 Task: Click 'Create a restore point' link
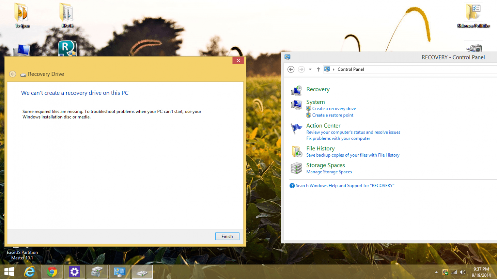tap(333, 115)
